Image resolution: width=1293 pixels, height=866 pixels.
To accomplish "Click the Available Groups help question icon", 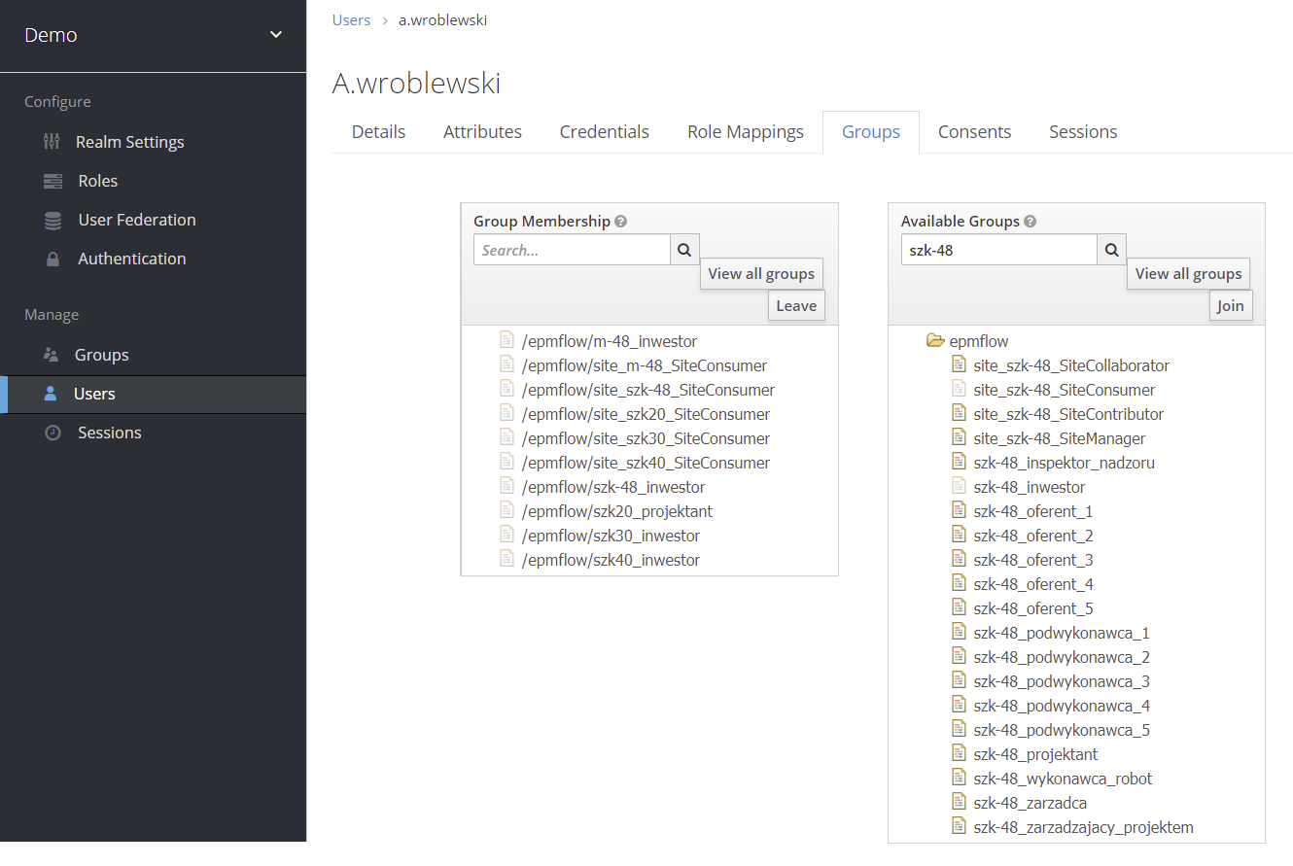I will pos(1031,222).
